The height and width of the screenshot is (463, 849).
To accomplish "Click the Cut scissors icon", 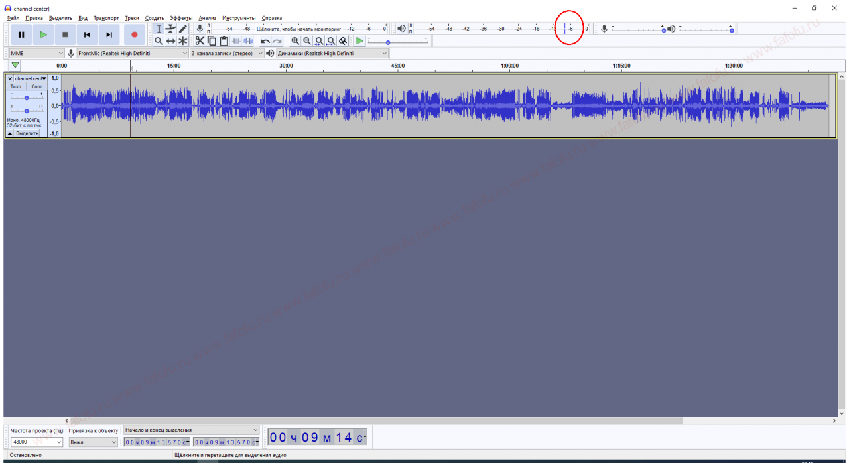I will [200, 41].
